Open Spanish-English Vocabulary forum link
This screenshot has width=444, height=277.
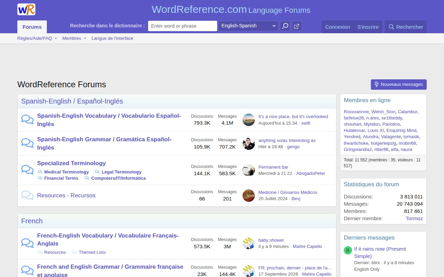[109, 120]
